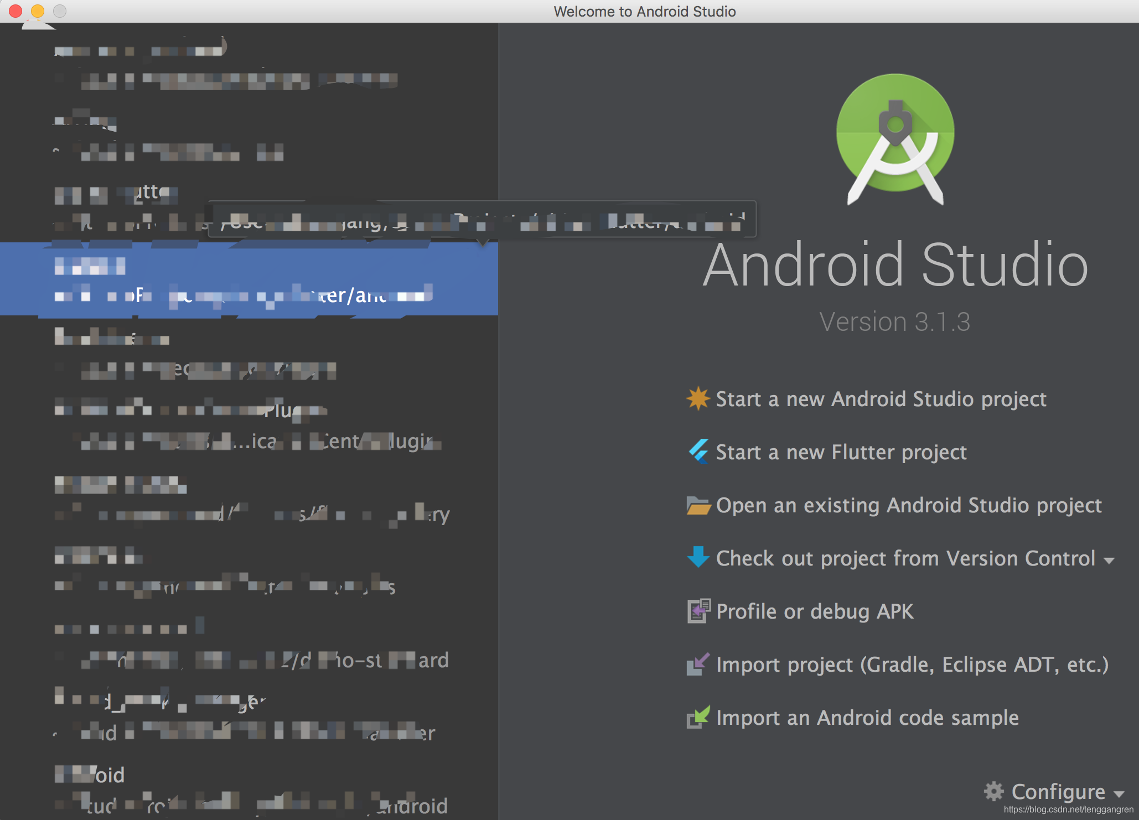Click the folder icon to open existing project
Image resolution: width=1139 pixels, height=820 pixels.
(698, 505)
